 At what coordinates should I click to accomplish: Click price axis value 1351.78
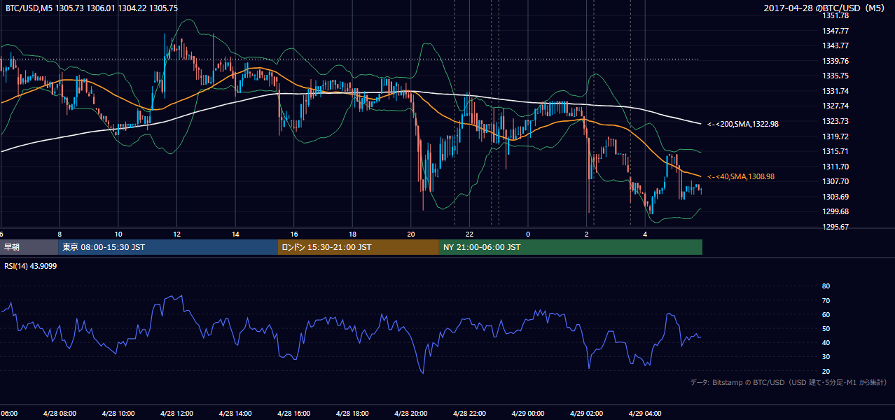835,15
